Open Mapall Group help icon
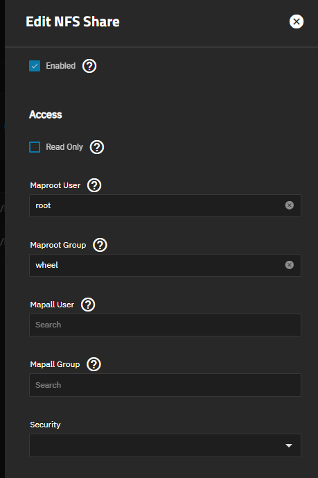 click(x=94, y=364)
